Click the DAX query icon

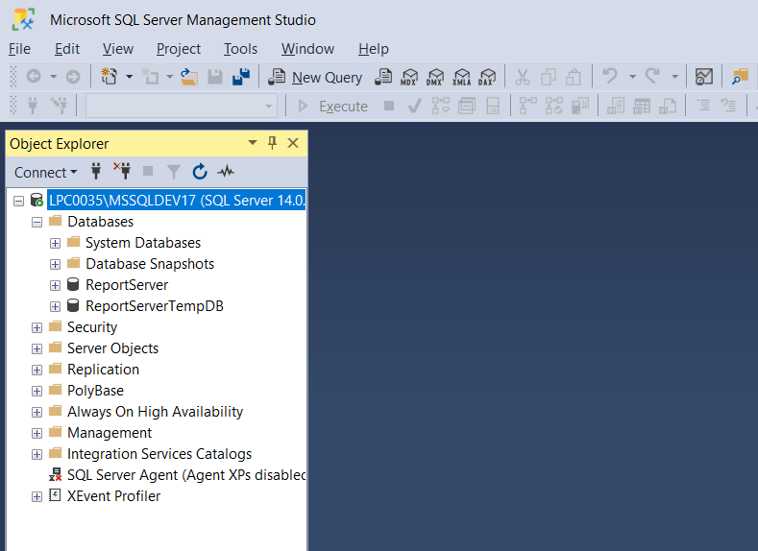tap(488, 77)
